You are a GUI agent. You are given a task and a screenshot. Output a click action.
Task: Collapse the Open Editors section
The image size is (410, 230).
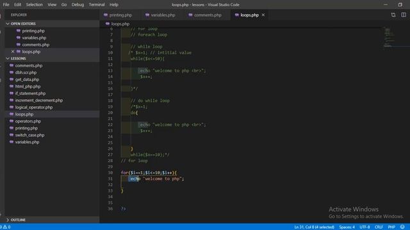[53, 24]
